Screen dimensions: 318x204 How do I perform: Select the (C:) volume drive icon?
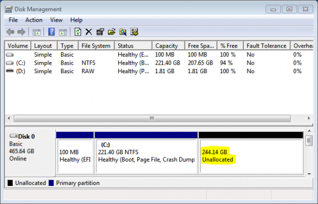tap(10, 63)
